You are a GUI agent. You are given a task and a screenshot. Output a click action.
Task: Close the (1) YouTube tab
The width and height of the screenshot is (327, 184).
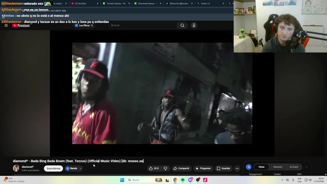tap(98, 4)
